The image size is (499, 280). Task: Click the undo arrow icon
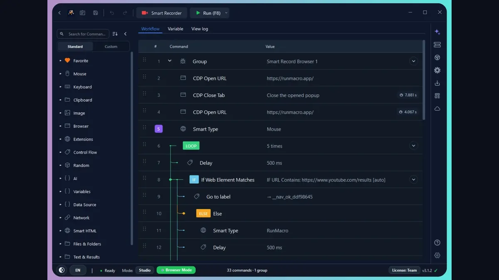coord(112,13)
